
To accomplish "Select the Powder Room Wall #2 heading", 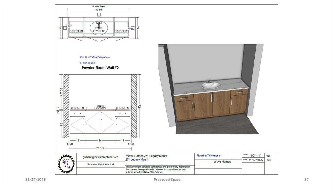I will click(100, 68).
